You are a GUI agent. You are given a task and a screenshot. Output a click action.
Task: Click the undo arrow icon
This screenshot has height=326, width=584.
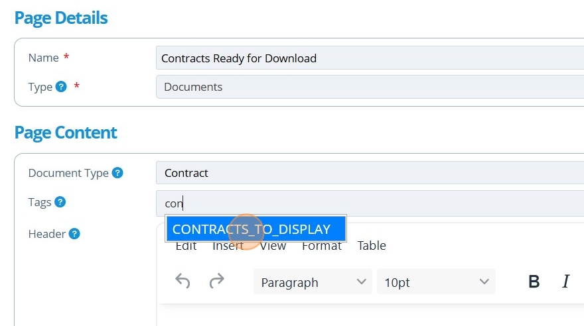tap(183, 282)
